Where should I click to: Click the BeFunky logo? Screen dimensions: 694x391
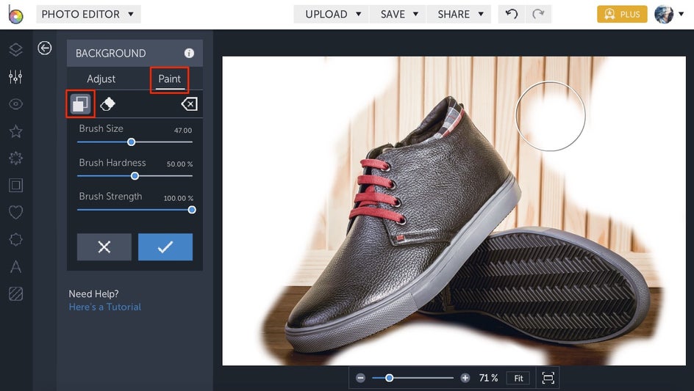click(15, 14)
